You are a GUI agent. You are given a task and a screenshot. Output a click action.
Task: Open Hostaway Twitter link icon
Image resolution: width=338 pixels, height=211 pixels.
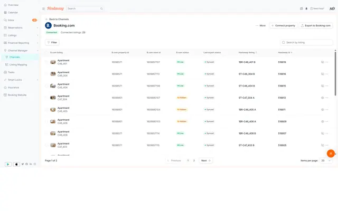click(x=23, y=164)
